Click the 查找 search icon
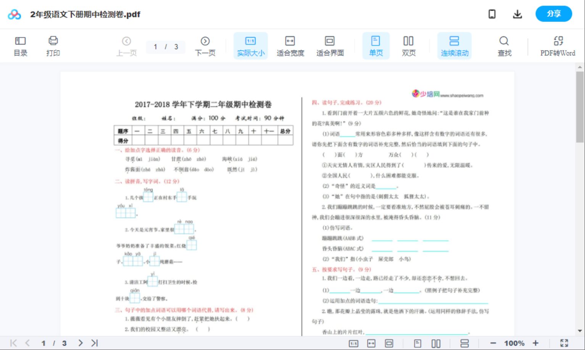Viewport: 585px width, 350px height. [x=504, y=45]
